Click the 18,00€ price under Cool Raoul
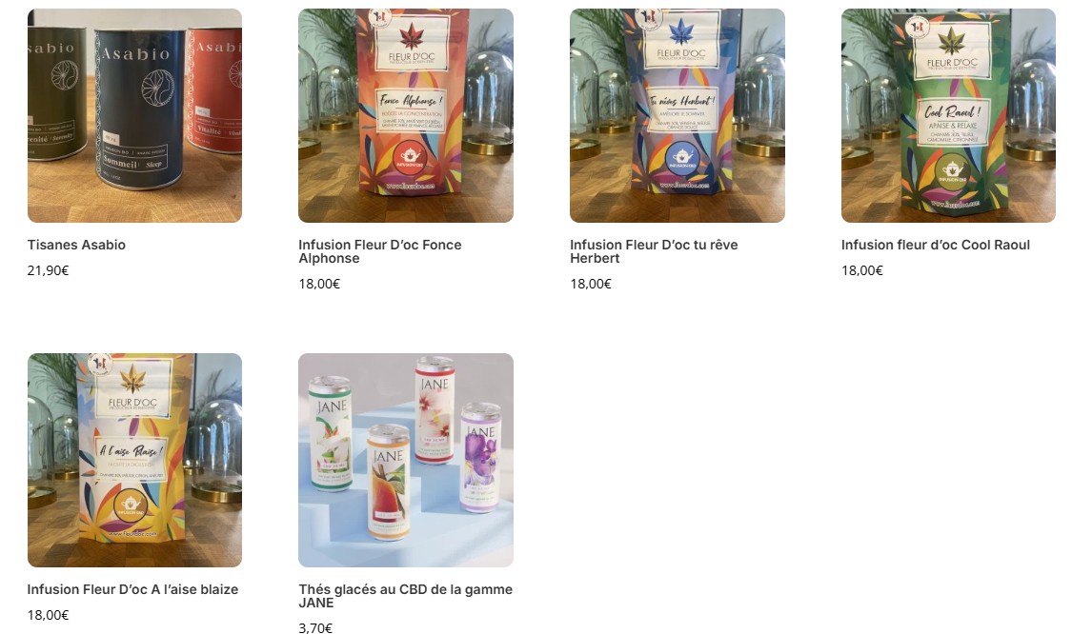Screen dimensions: 1072x634 (x=862, y=270)
